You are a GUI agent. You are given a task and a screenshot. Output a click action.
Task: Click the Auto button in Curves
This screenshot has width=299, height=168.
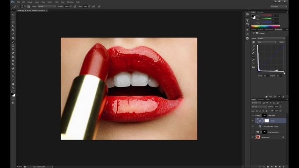(282, 42)
